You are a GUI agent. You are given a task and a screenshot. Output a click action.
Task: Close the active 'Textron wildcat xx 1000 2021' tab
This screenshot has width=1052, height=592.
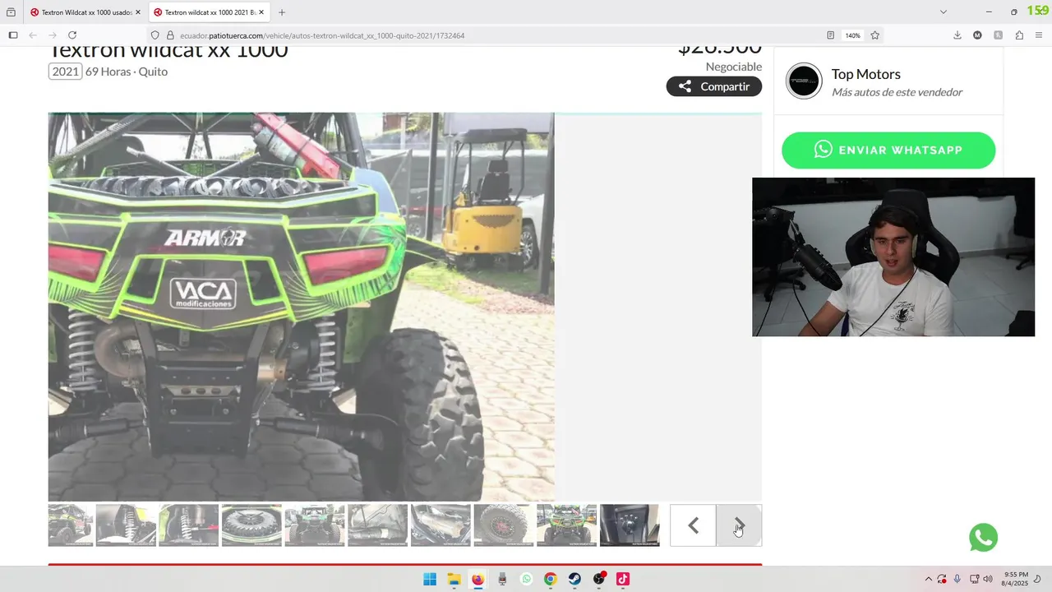pyautogui.click(x=261, y=12)
